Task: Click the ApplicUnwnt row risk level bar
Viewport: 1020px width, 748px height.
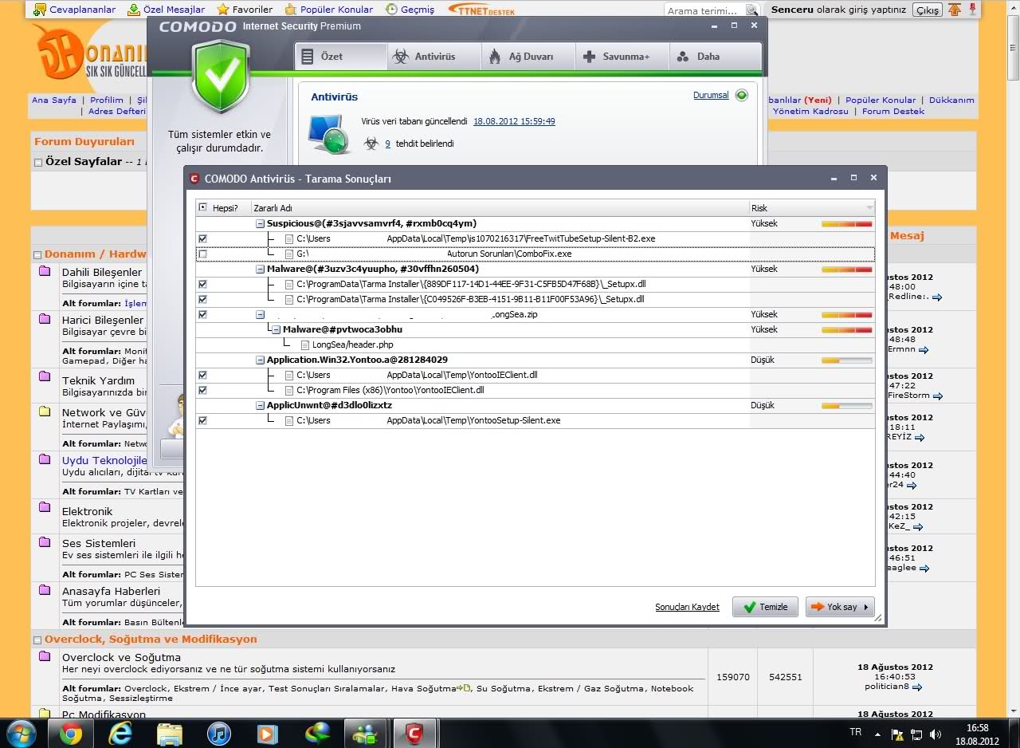Action: (847, 406)
